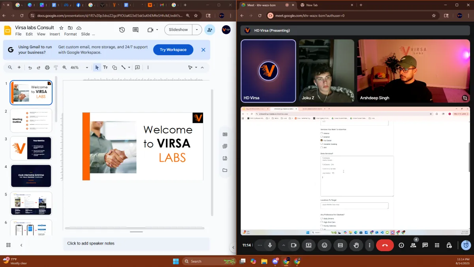Click the speaker notes field
Viewport: 474px width, 267px height.
coord(136,244)
